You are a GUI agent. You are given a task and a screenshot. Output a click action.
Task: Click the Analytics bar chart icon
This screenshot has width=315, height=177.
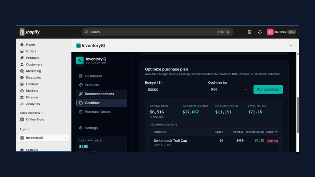point(22,104)
